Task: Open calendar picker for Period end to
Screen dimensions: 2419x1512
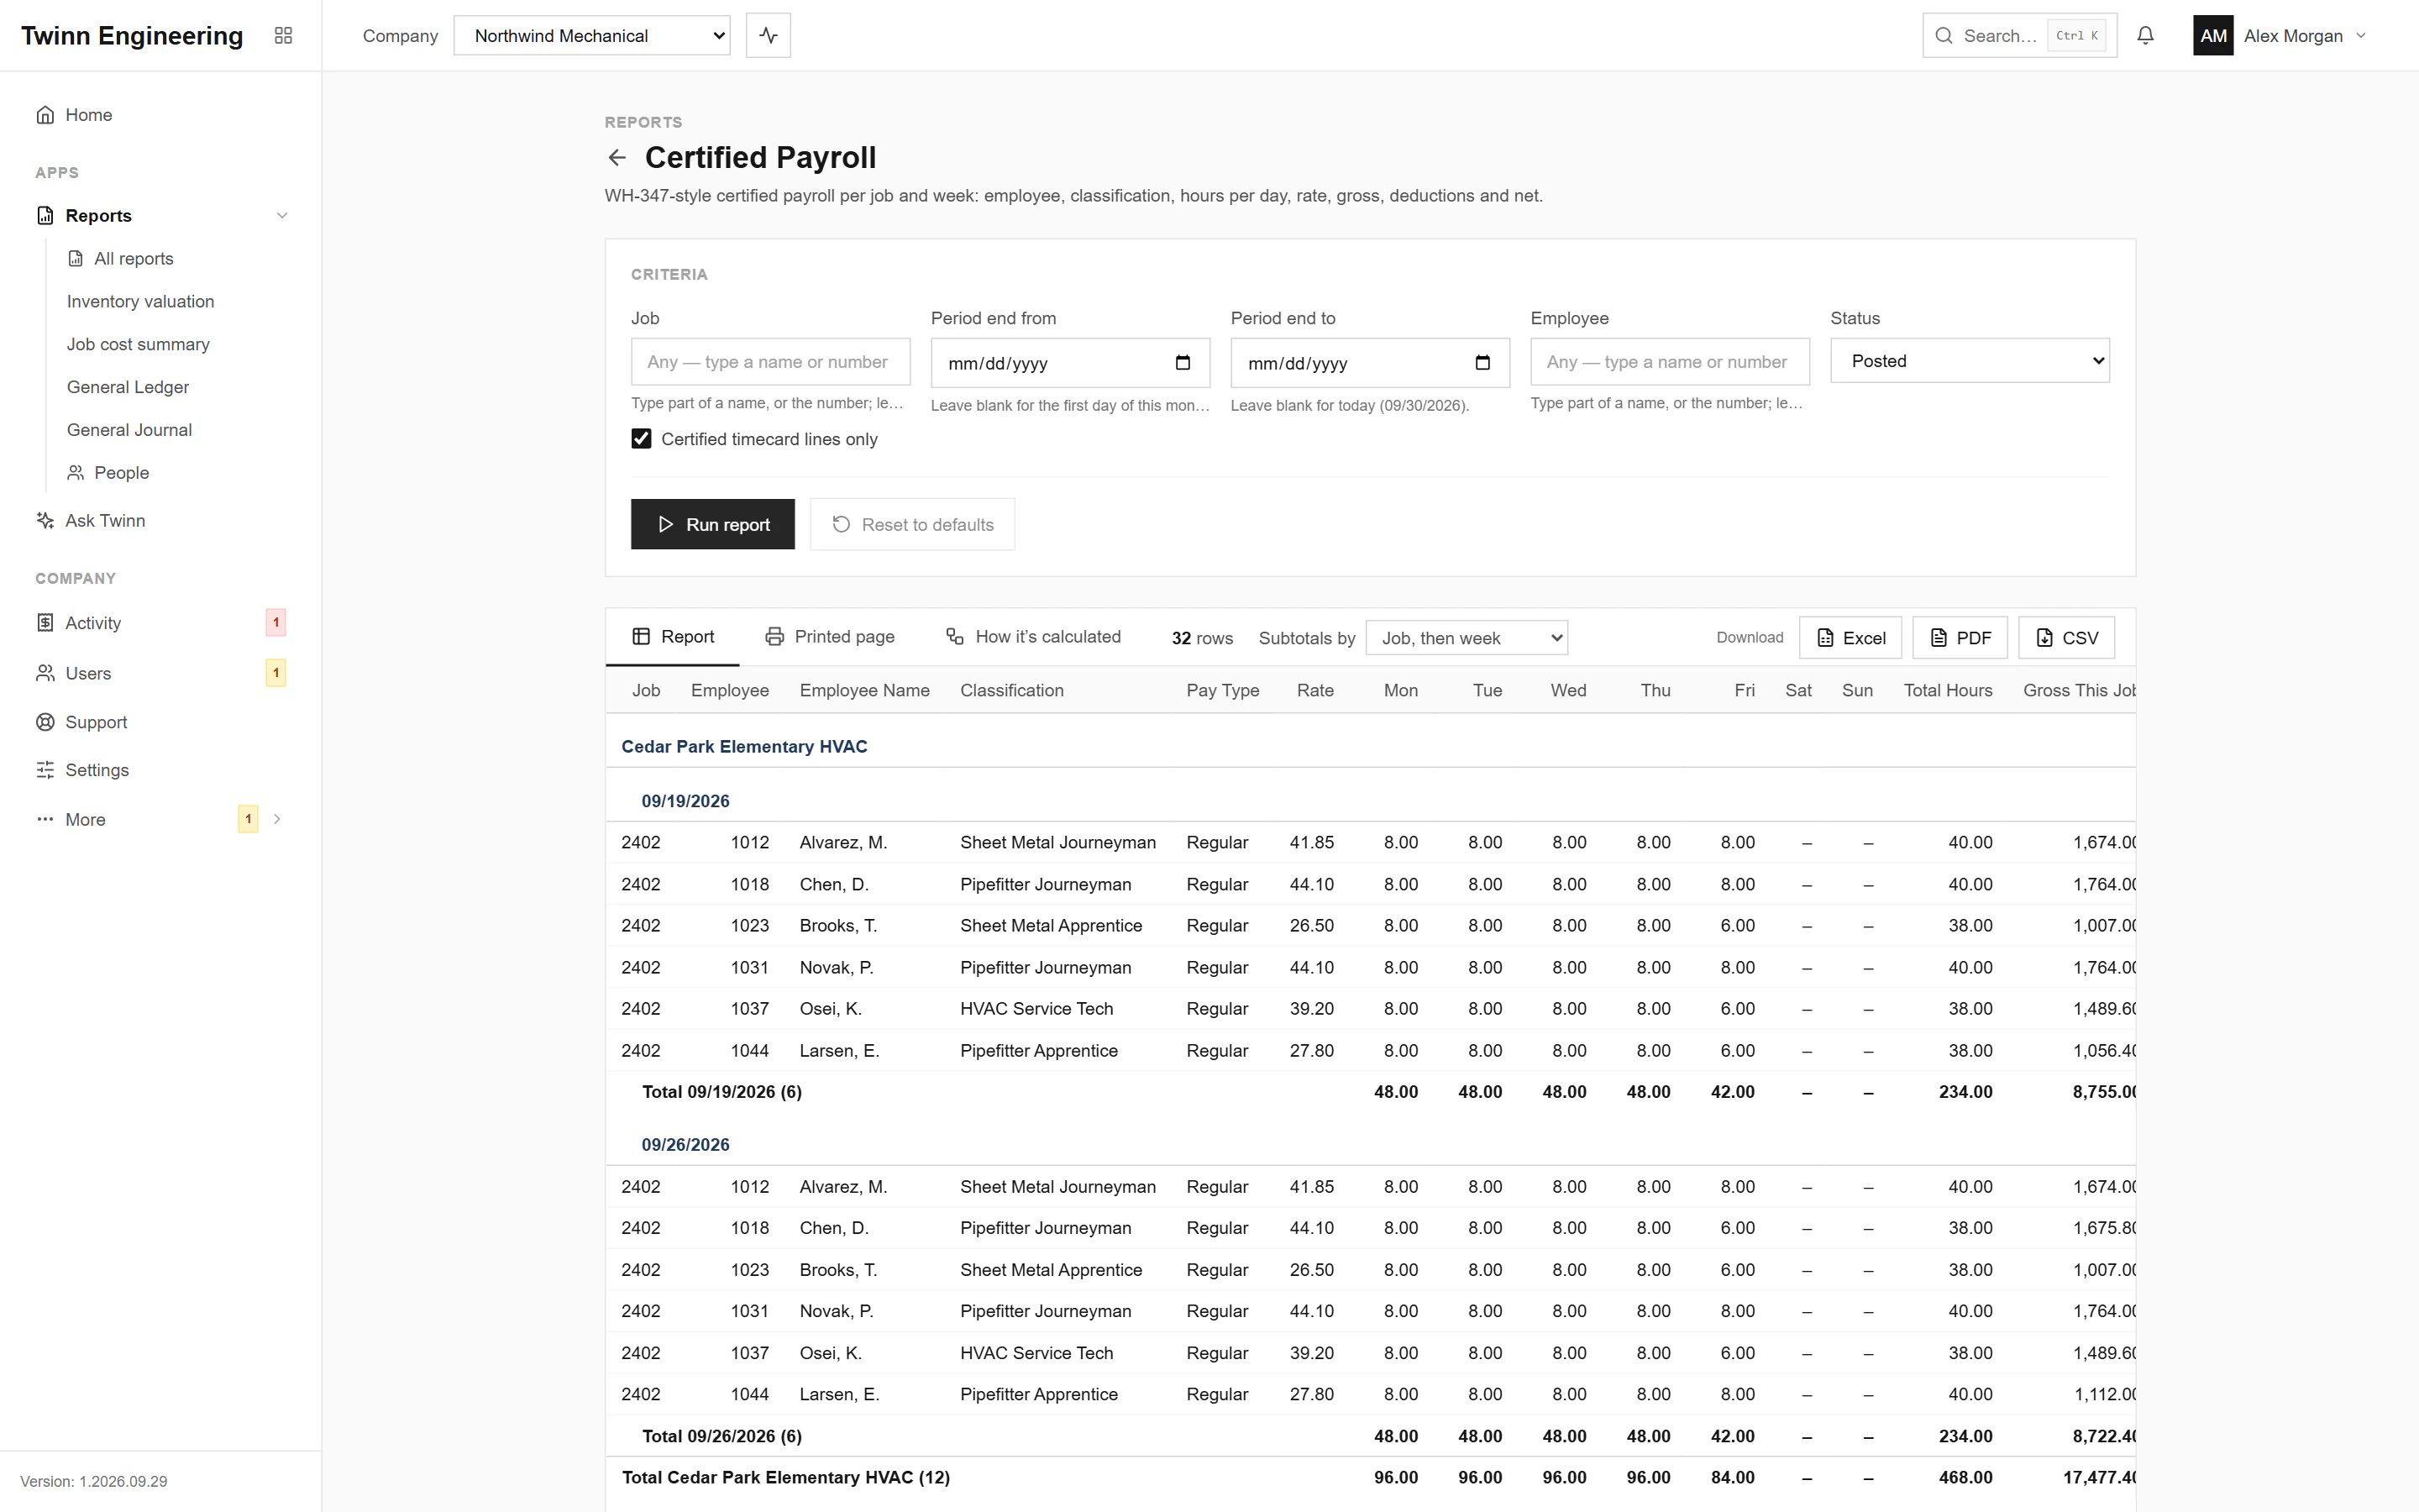Action: pyautogui.click(x=1482, y=363)
